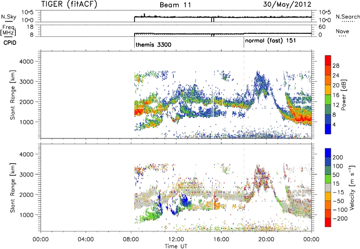Click the velocity swatch between 50 and 100
This screenshot has height=249, width=360.
[328, 170]
